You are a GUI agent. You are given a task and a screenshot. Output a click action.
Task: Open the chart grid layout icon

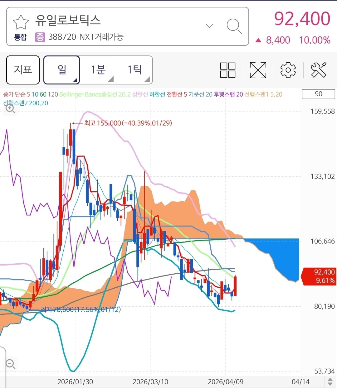pos(228,70)
